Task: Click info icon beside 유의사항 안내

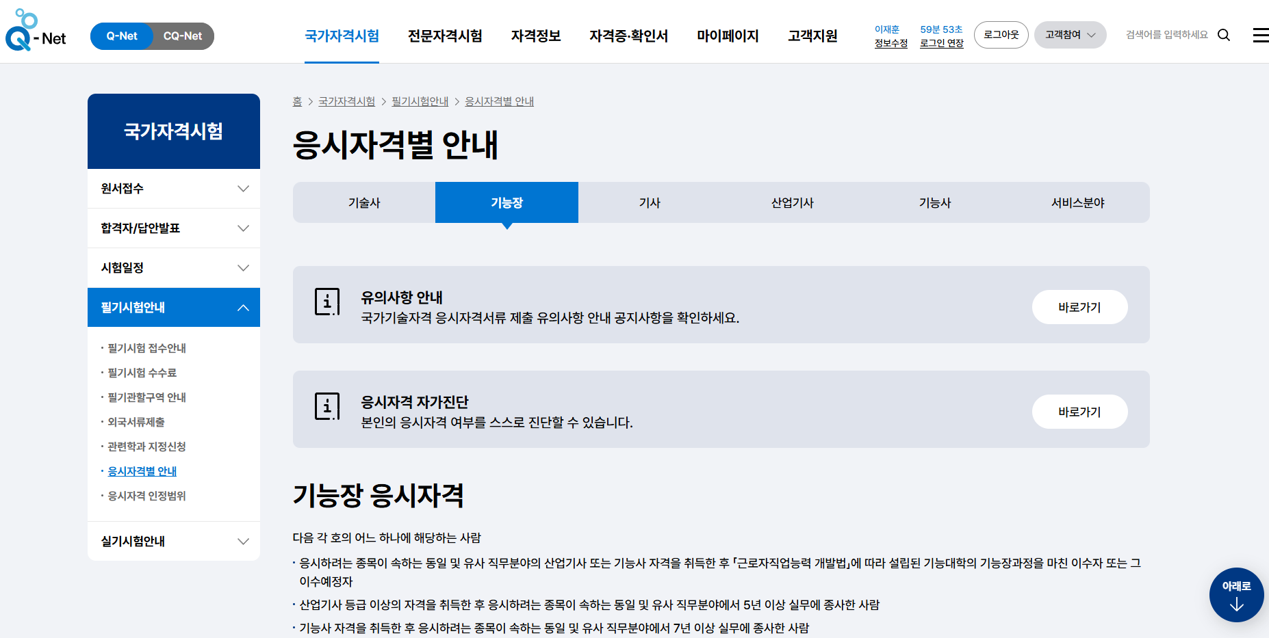Action: coord(327,302)
